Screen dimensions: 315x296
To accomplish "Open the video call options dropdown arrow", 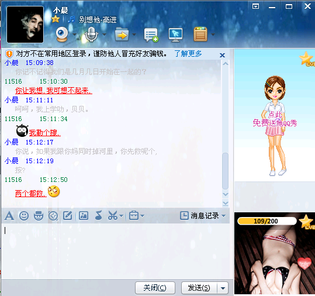I will [74, 35].
